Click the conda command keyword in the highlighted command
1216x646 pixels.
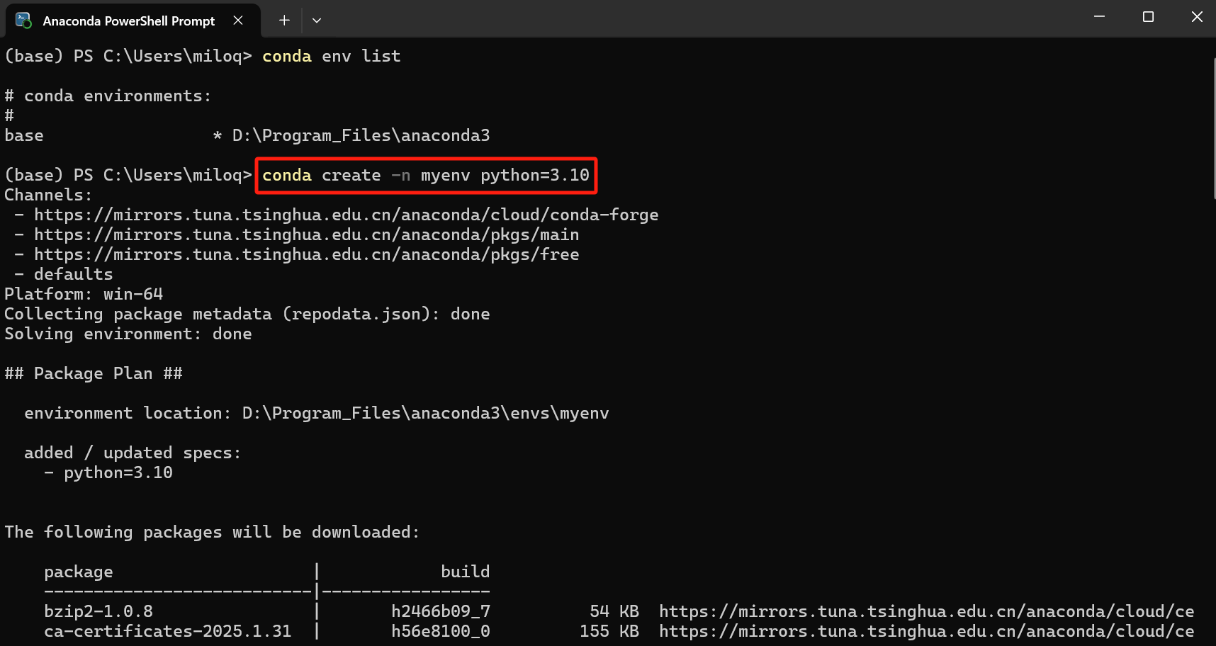coord(286,175)
